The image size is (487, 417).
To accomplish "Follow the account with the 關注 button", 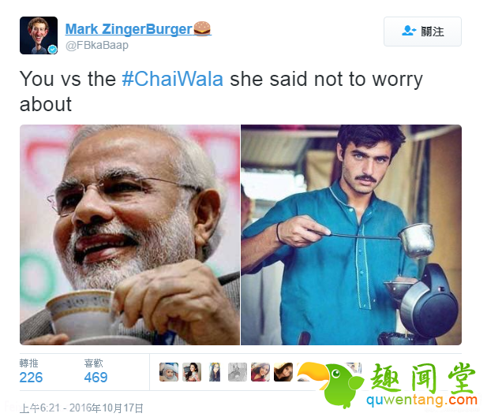I will click(422, 32).
